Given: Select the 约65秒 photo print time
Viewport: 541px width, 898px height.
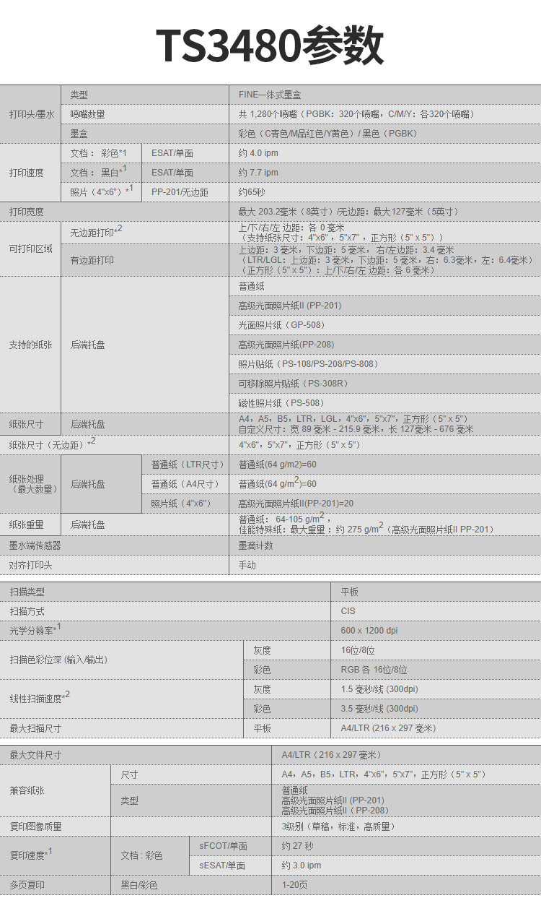Looking at the screenshot, I should pos(252,192).
